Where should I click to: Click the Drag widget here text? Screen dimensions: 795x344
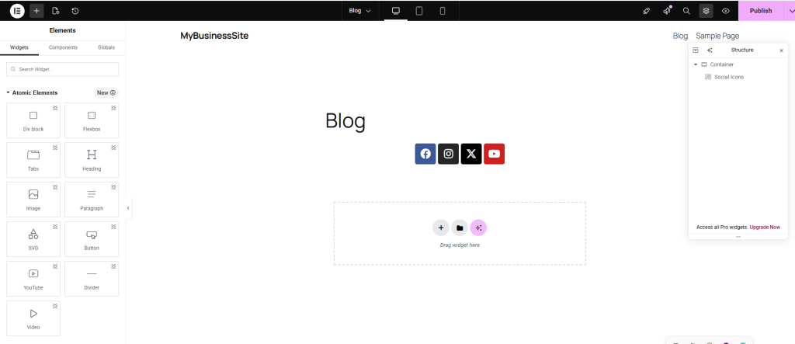460,245
